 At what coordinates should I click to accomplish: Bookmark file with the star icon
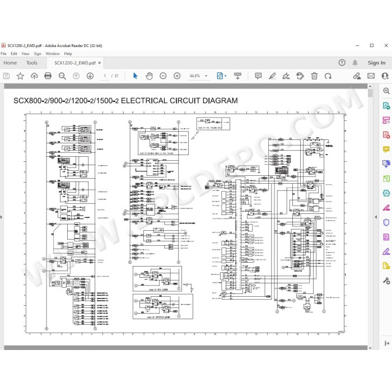(x=20, y=76)
